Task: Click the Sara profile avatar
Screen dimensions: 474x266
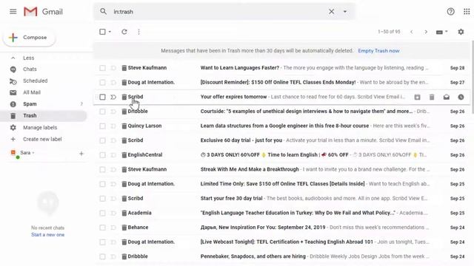Action: (x=13, y=153)
